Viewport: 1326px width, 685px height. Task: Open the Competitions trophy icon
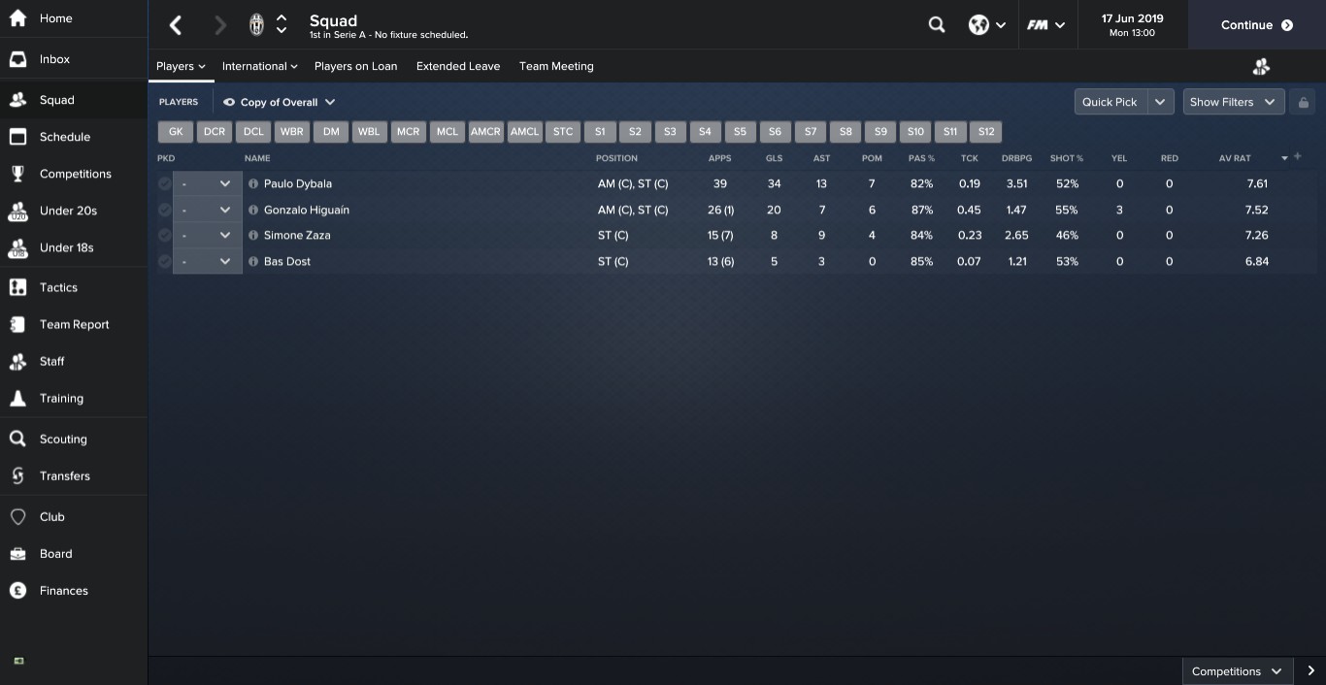pos(17,174)
